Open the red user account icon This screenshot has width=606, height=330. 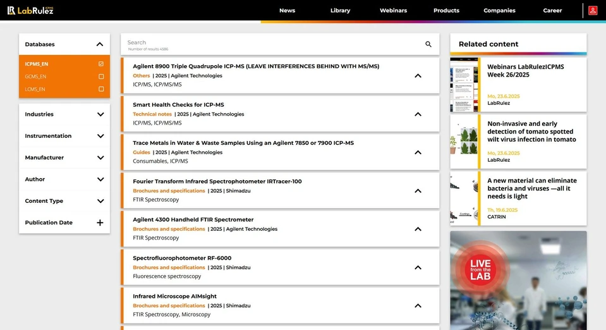point(593,11)
